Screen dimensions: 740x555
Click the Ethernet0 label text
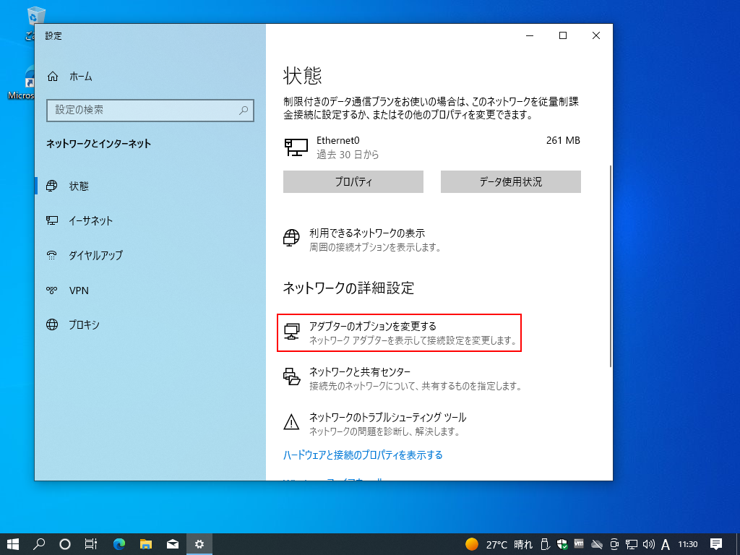(338, 140)
